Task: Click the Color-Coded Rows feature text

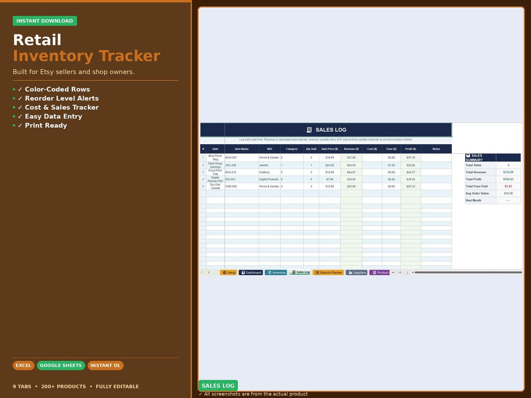Action: [58, 89]
